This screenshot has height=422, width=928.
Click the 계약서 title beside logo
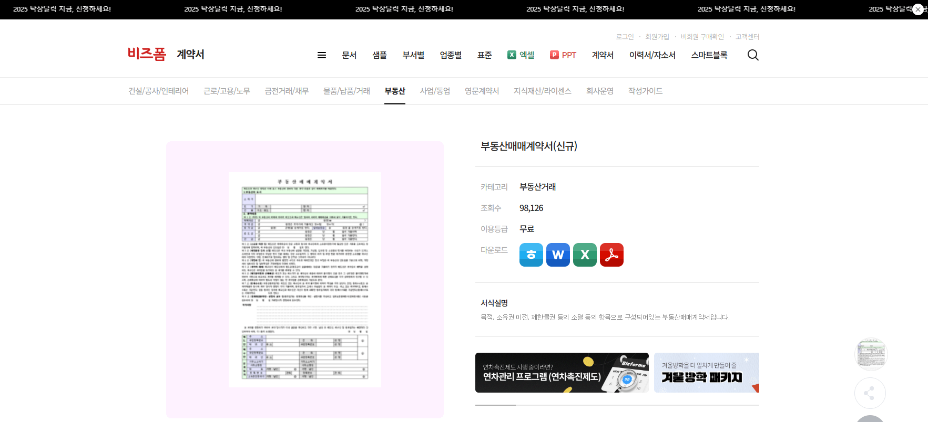click(190, 55)
